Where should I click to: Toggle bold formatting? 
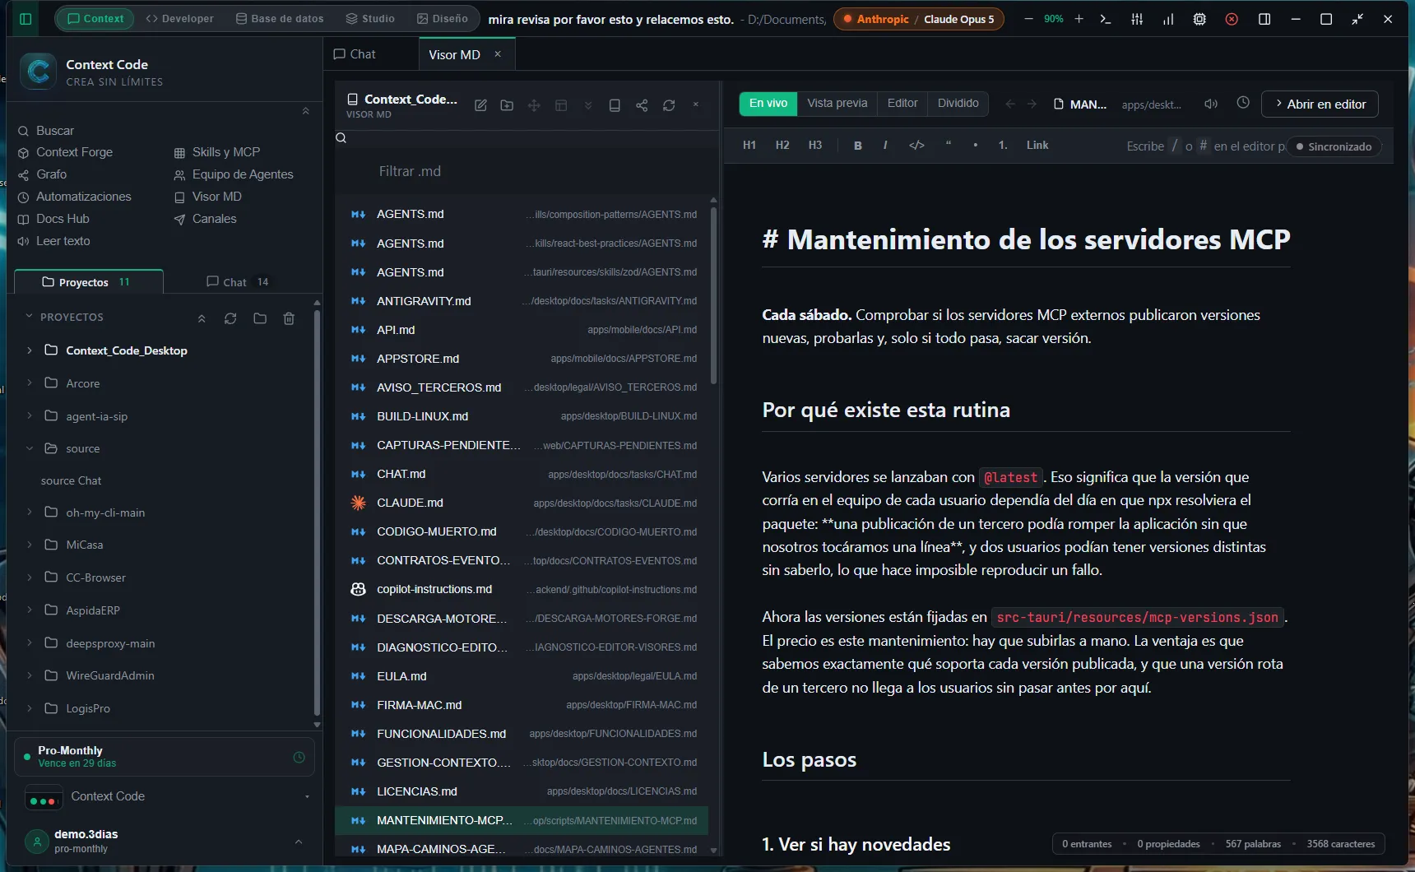(858, 145)
